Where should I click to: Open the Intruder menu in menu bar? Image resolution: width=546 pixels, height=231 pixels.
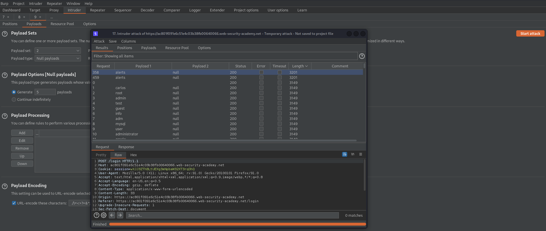point(35,3)
